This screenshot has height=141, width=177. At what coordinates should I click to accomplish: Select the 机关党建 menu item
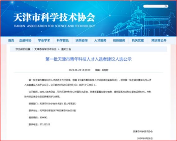pos(138,40)
